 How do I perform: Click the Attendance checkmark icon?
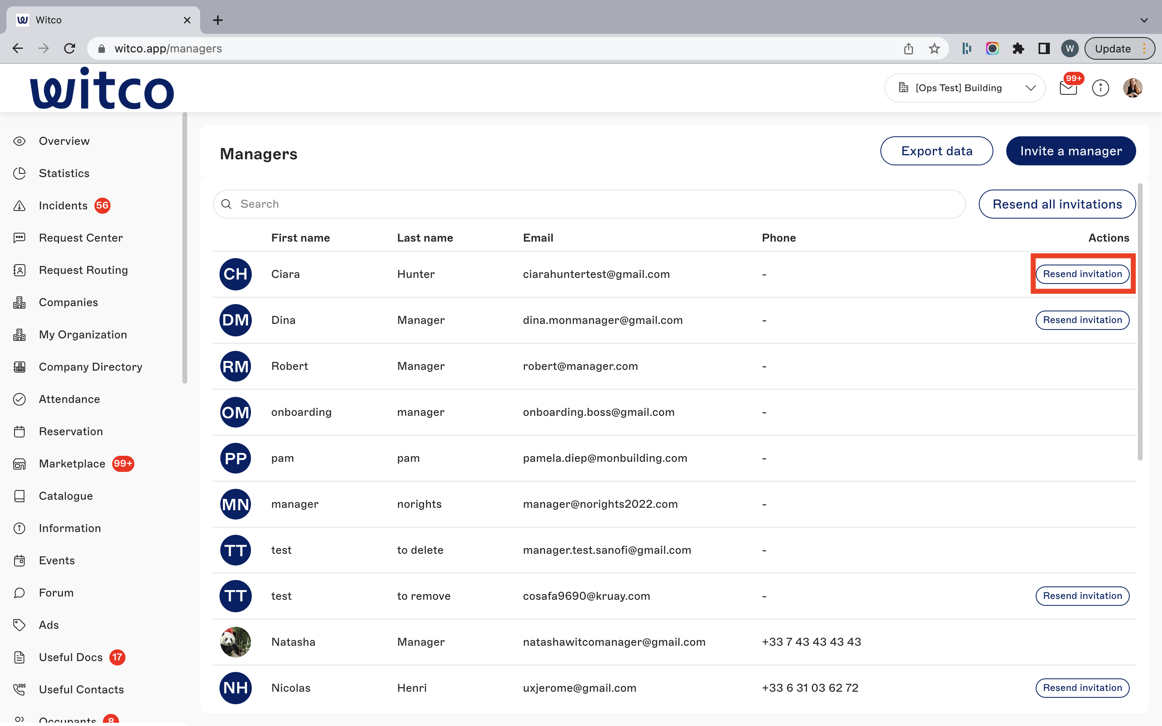19,399
